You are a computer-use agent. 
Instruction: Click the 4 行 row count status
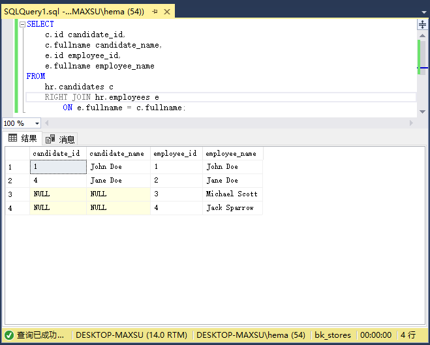click(x=408, y=335)
